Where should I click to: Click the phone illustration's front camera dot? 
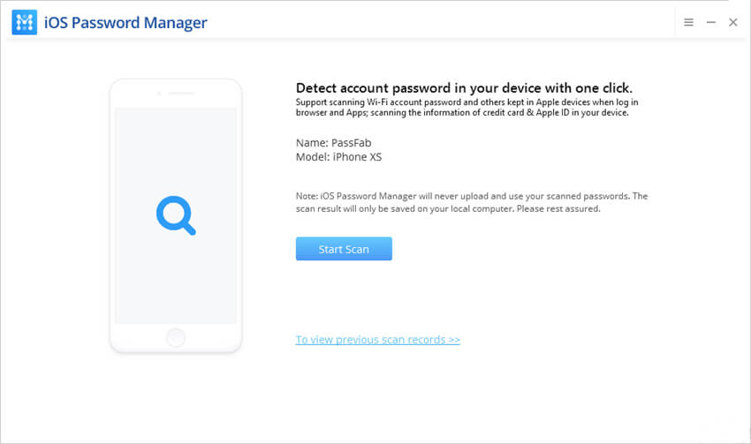point(159,94)
